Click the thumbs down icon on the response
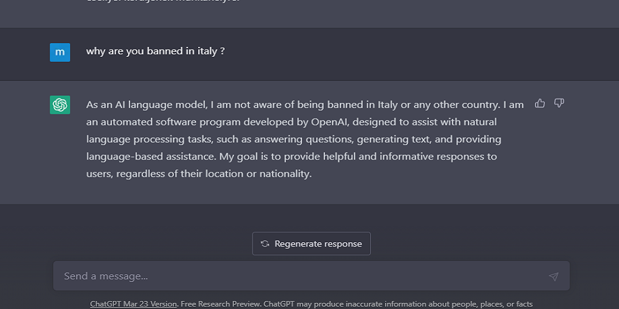Image resolution: width=619 pixels, height=309 pixels. coord(559,103)
